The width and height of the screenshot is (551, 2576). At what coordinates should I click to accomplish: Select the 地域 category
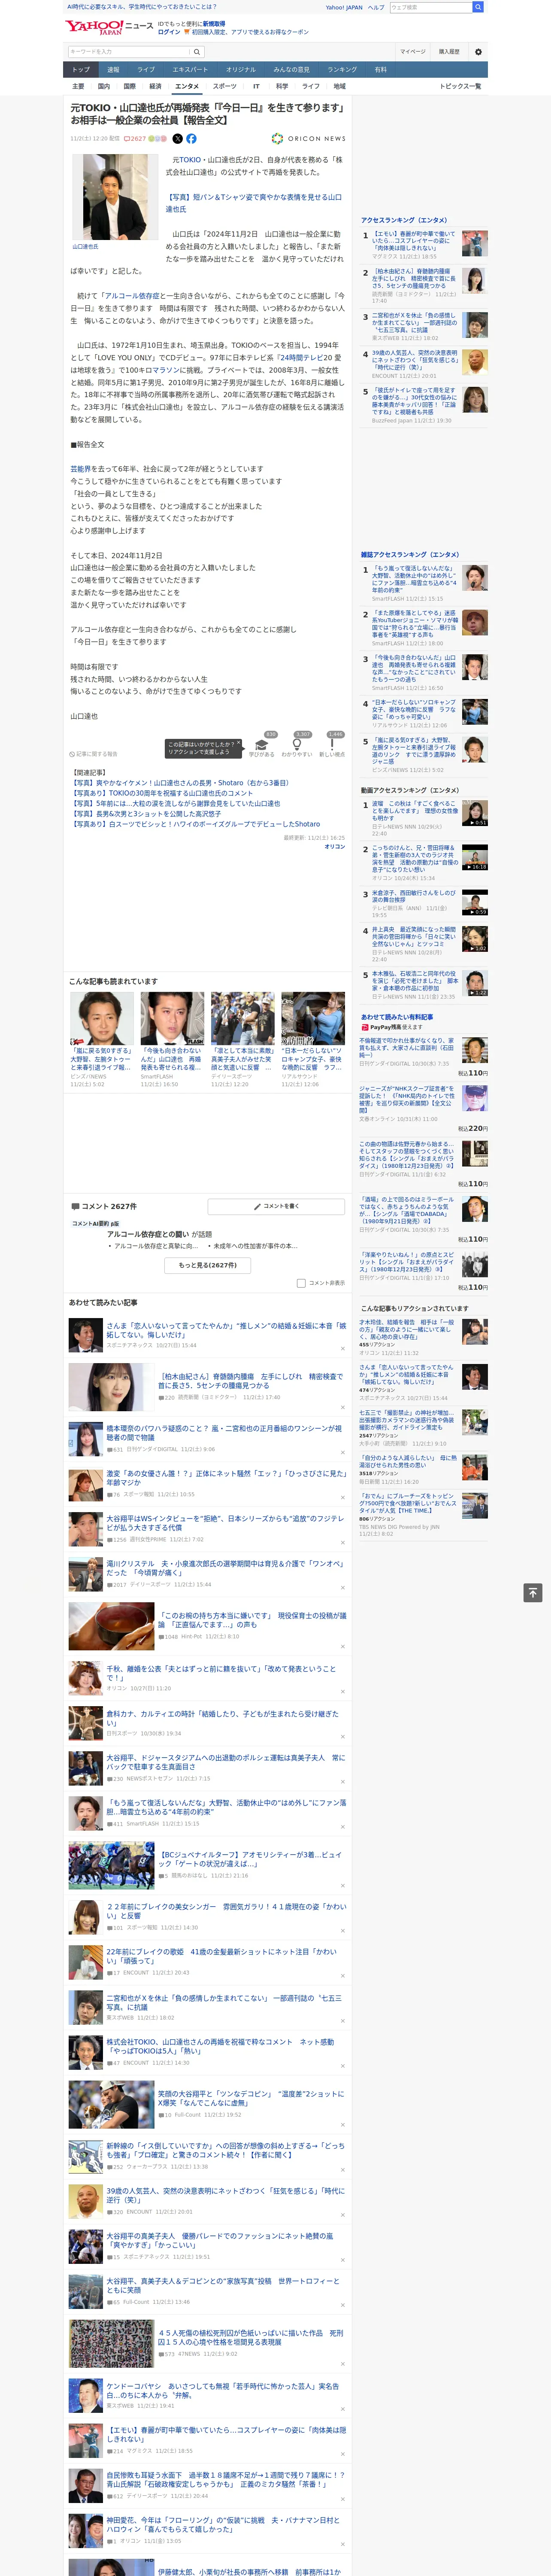point(340,86)
